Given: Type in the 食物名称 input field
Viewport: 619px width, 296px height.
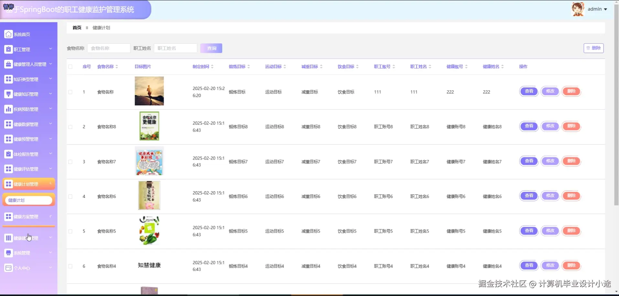Looking at the screenshot, I should click(109, 48).
